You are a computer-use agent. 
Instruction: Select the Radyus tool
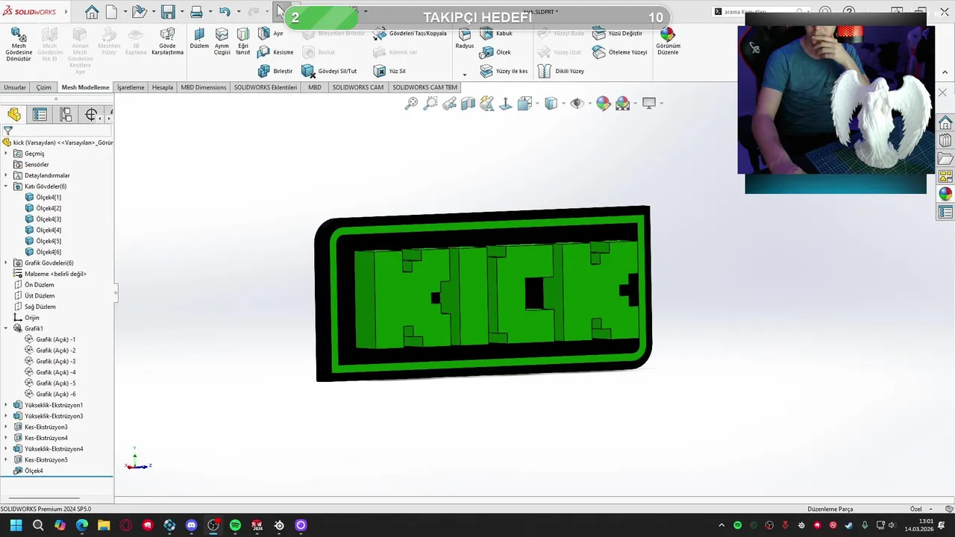click(x=465, y=39)
